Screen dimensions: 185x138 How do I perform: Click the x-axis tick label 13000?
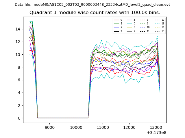click(x=156, y=127)
